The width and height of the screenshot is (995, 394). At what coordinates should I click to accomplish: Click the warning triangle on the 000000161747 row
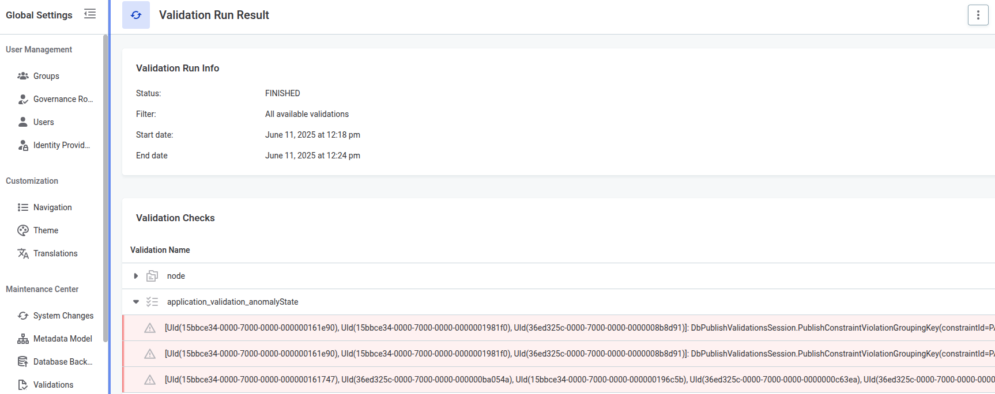pyautogui.click(x=150, y=380)
